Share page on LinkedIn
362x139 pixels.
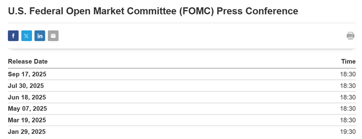(40, 36)
